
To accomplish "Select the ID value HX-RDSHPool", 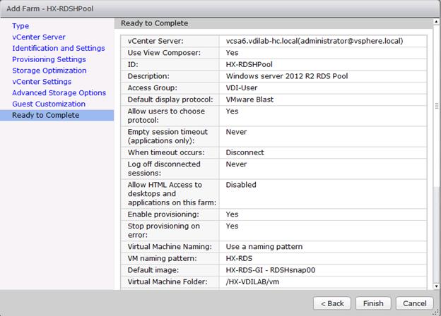I will [249, 65].
